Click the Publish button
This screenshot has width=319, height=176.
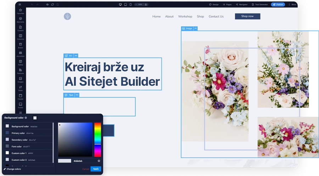click(x=278, y=5)
